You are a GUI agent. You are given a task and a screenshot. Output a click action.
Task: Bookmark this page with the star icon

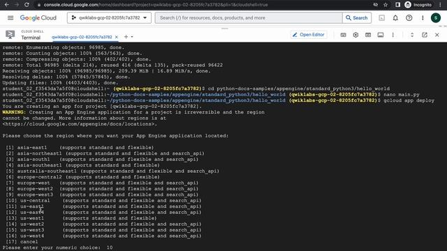point(386,5)
